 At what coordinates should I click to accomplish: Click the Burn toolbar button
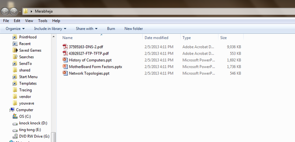click(111, 29)
